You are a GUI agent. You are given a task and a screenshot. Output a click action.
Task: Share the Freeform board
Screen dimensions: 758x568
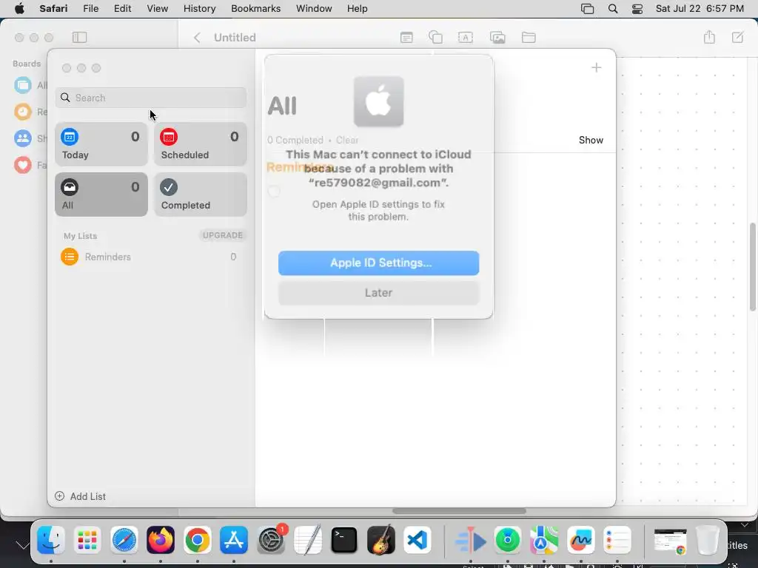(x=709, y=37)
